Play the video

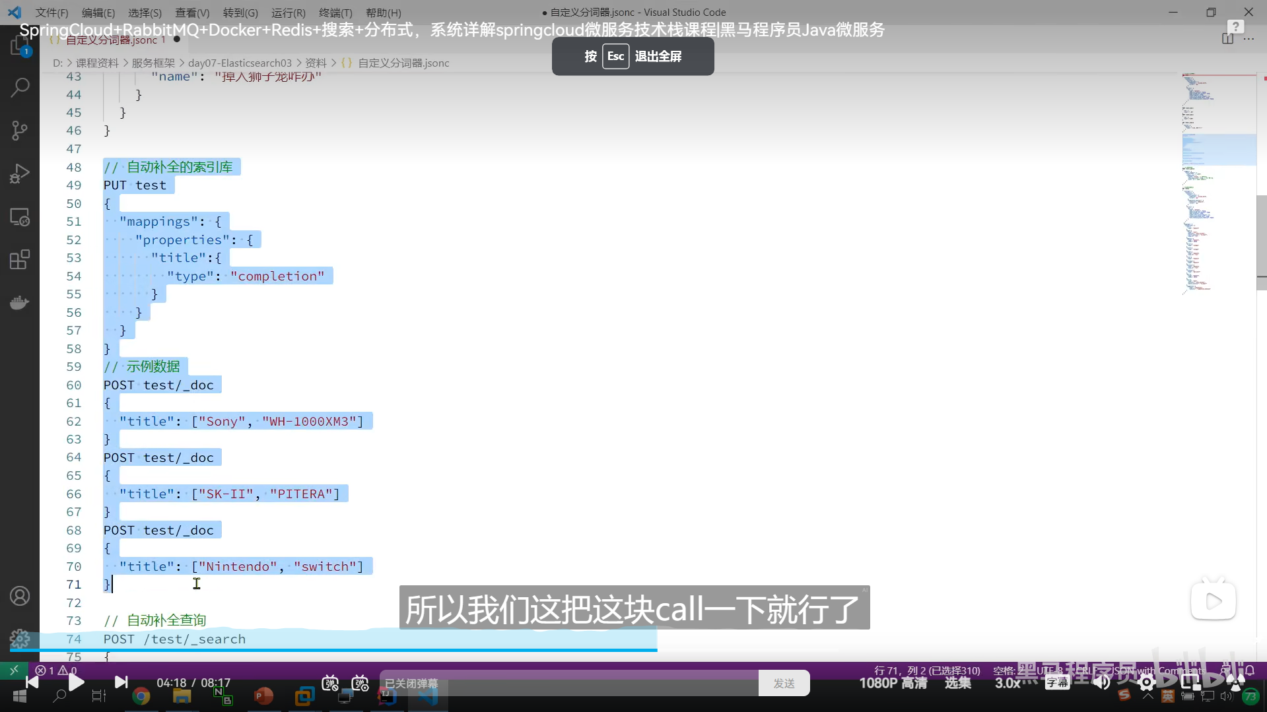(x=76, y=682)
